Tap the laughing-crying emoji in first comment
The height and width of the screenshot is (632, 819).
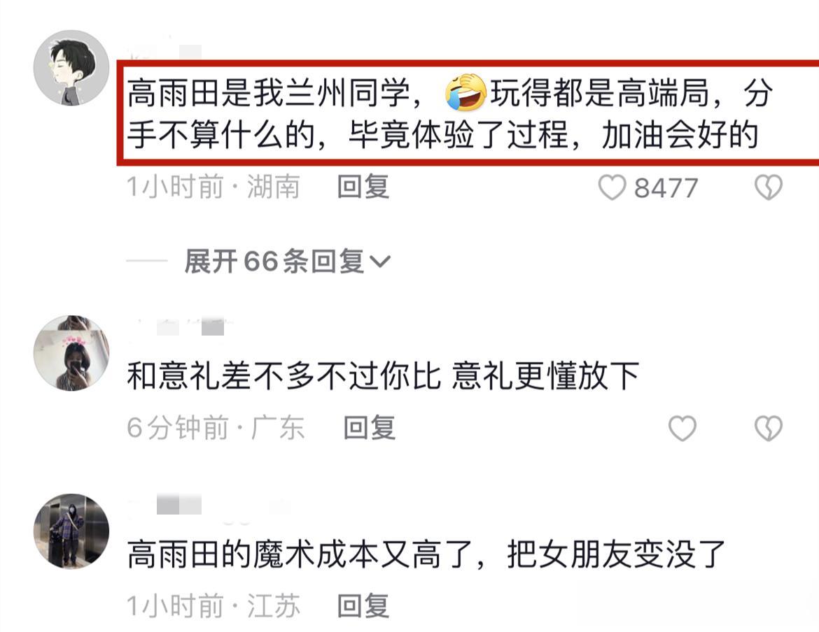(466, 93)
